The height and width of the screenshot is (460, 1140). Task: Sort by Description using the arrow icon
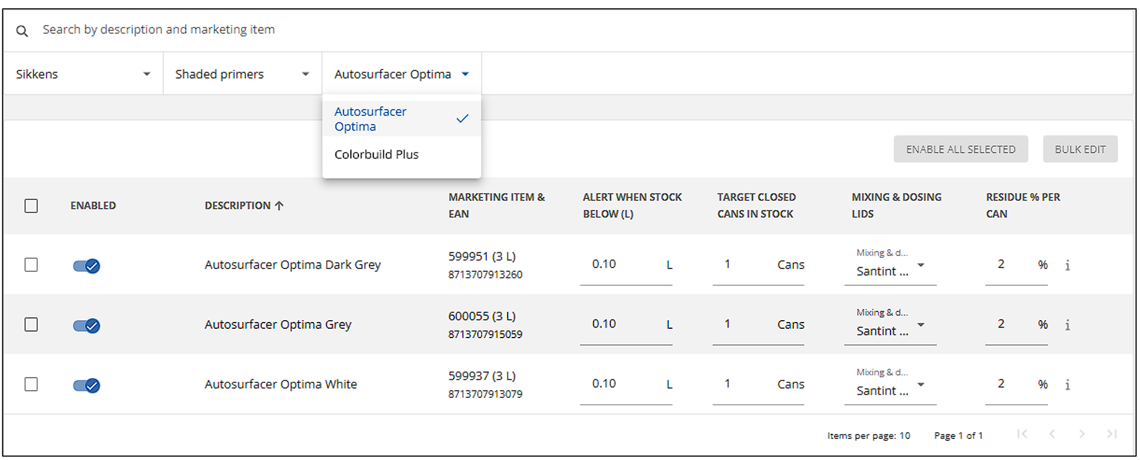click(x=279, y=206)
